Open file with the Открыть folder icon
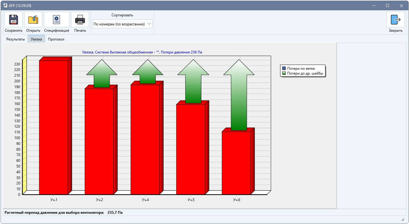The image size is (409, 224). click(x=33, y=20)
